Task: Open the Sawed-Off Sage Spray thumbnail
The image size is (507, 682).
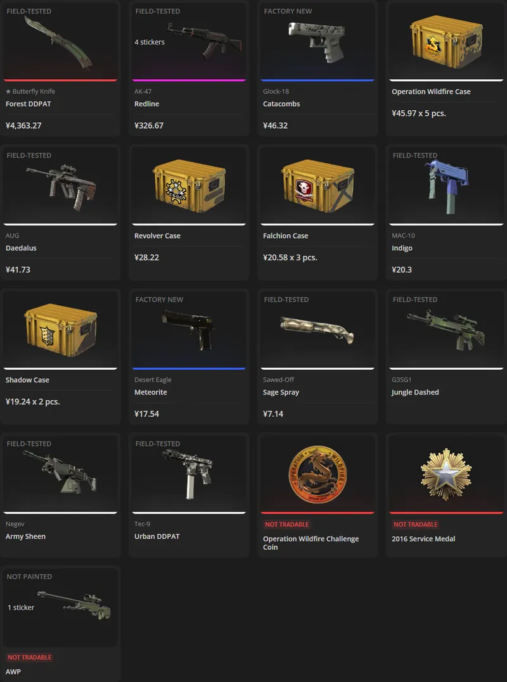Action: [318, 330]
